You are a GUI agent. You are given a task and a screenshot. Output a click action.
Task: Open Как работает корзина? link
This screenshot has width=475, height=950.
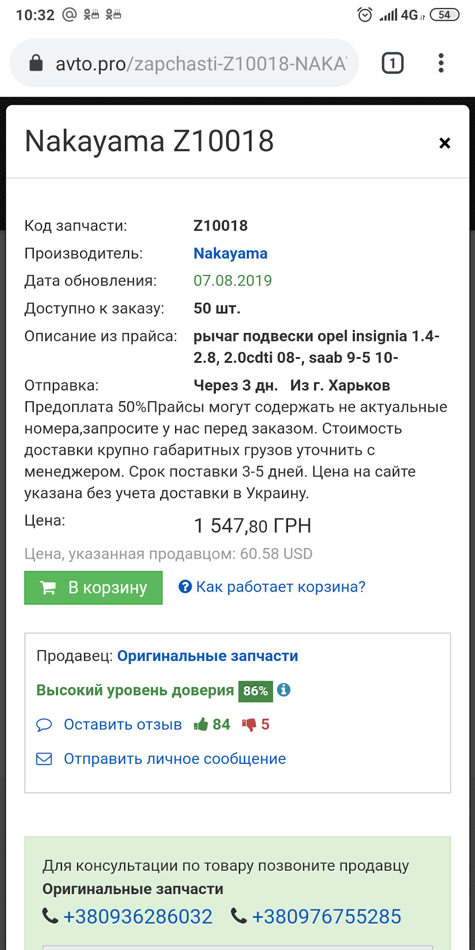click(x=281, y=587)
